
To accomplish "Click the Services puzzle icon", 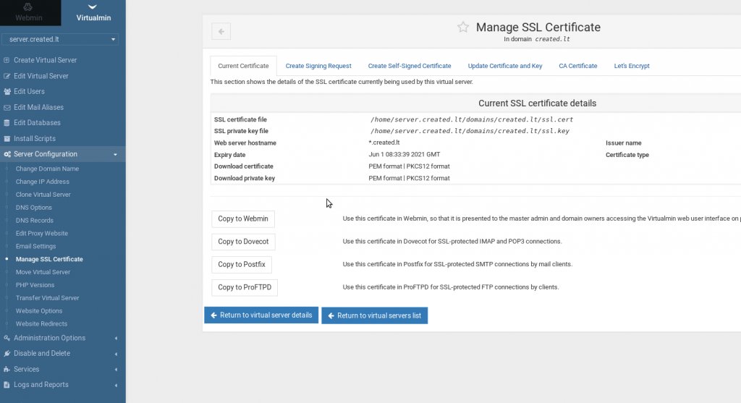I will (x=7, y=370).
